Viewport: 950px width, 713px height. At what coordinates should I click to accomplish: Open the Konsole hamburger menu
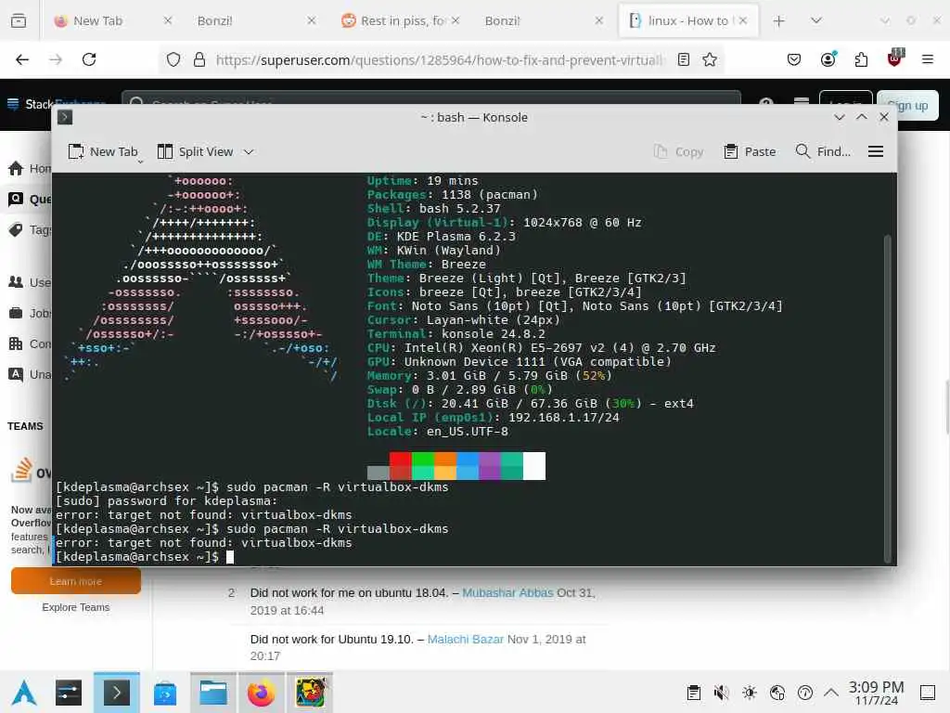pyautogui.click(x=876, y=151)
